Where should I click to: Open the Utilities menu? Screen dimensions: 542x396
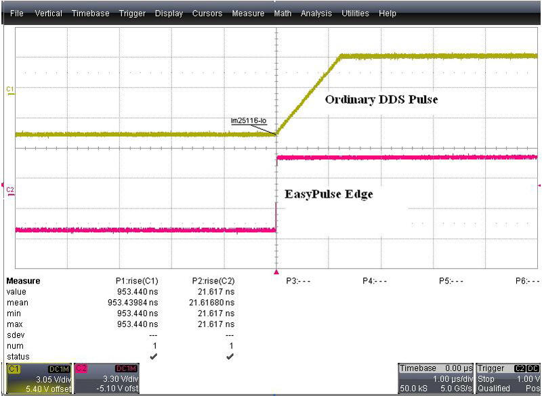(x=355, y=14)
